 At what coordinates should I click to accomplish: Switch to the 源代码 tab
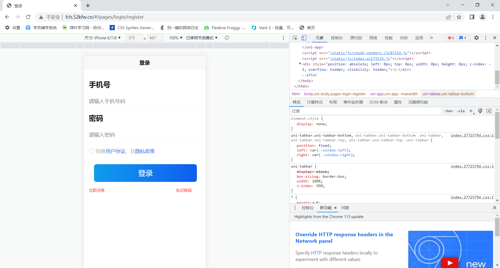pyautogui.click(x=356, y=38)
